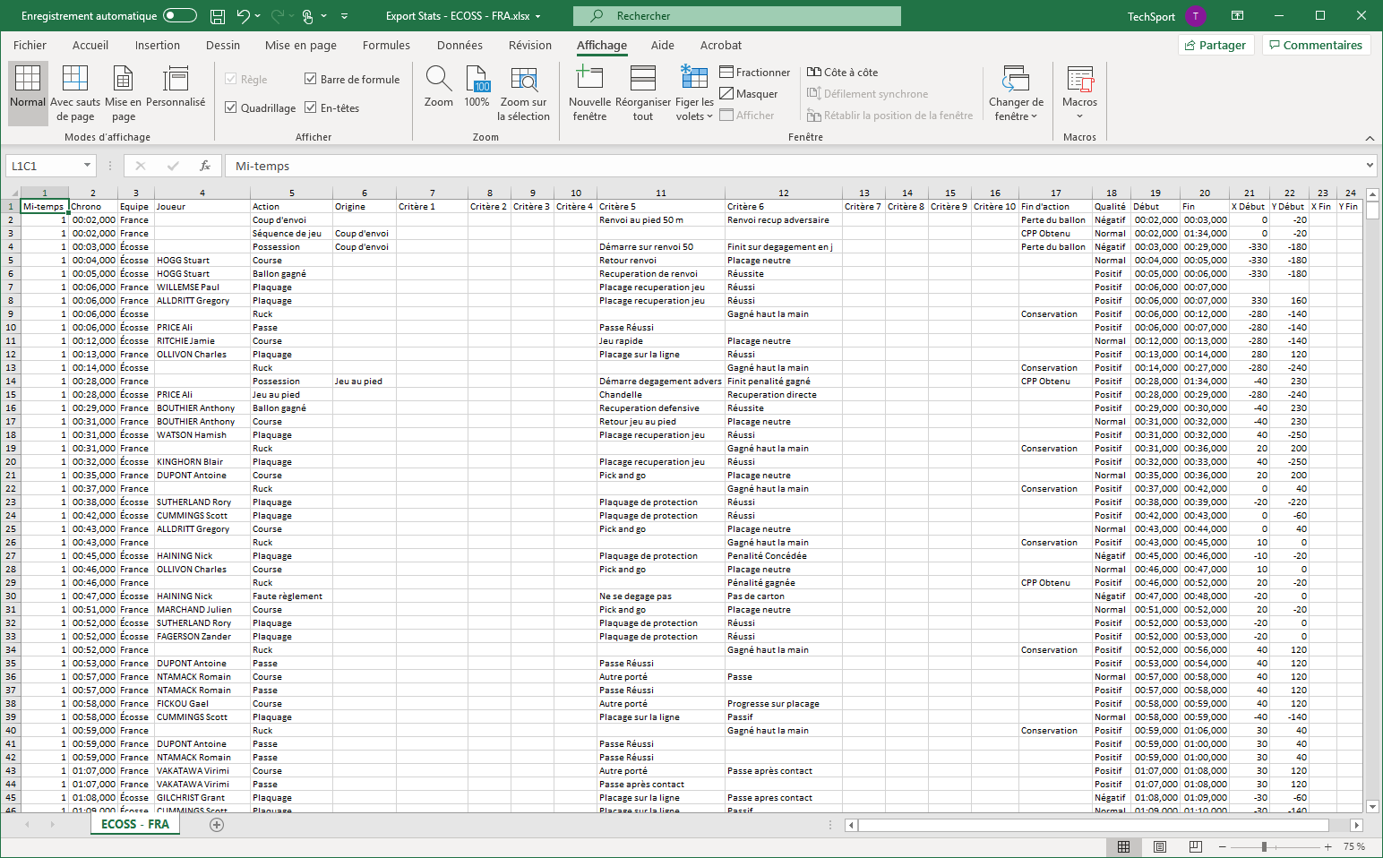1383x858 pixels.
Task: Click the Zoom magnifier button
Action: (x=439, y=88)
